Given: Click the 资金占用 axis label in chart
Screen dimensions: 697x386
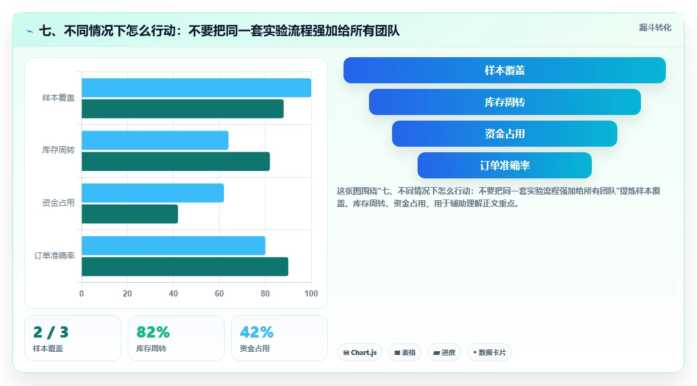Looking at the screenshot, I should (58, 203).
